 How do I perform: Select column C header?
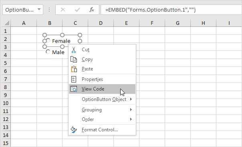75,23
